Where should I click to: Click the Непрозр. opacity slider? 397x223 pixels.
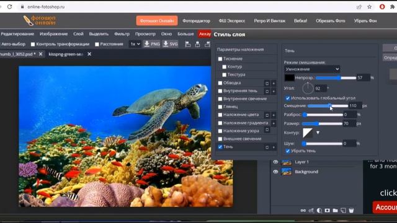click(336, 78)
